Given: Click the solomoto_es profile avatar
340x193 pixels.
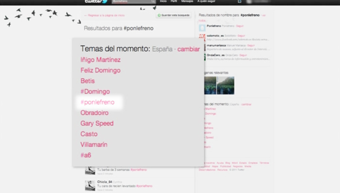Looking at the screenshot, I should (x=202, y=37).
